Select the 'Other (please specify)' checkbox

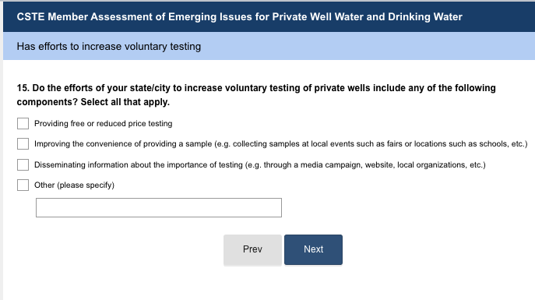[23, 185]
